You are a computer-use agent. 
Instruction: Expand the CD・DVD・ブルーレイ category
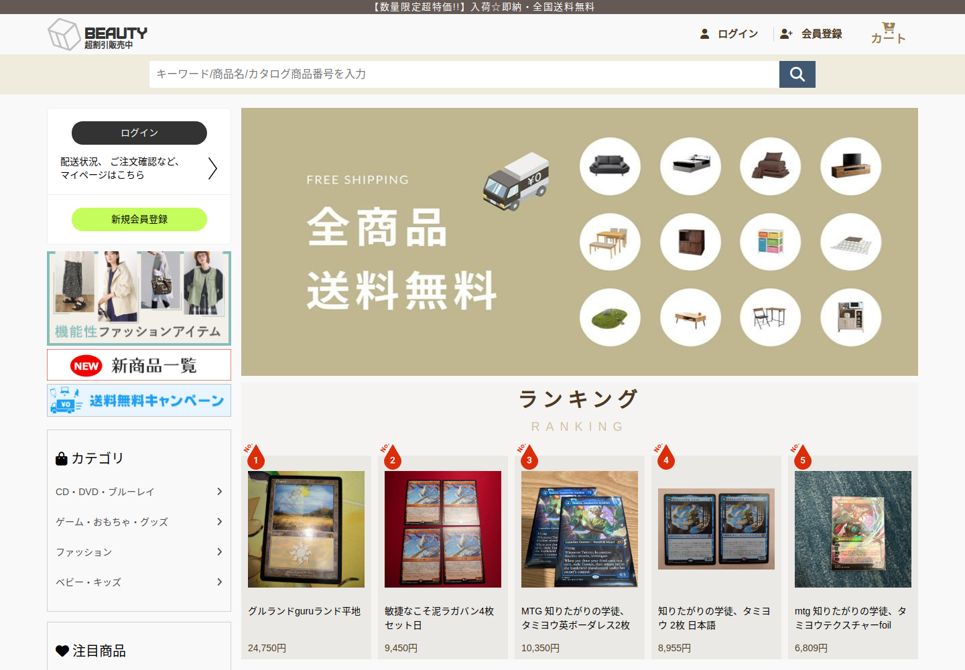point(139,492)
